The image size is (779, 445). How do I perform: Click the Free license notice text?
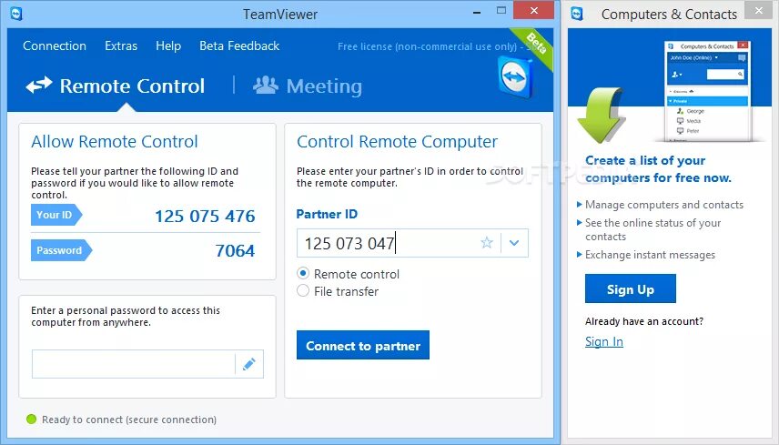(x=432, y=46)
